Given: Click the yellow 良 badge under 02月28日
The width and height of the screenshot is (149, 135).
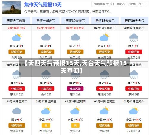Looking at the screenshot, I should click(x=75, y=125).
